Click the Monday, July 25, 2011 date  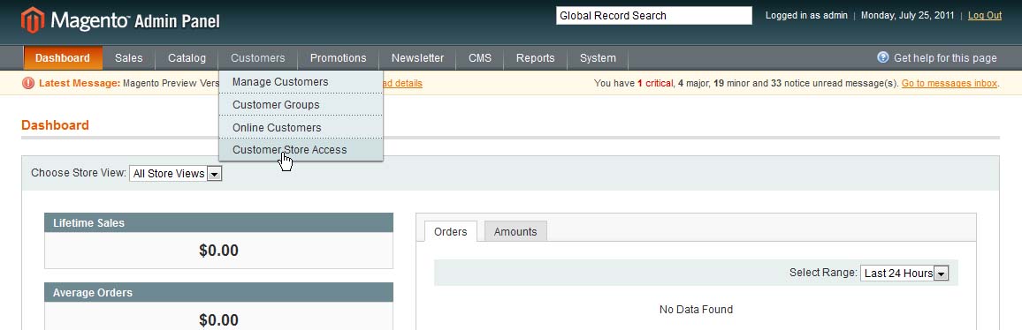(x=907, y=16)
